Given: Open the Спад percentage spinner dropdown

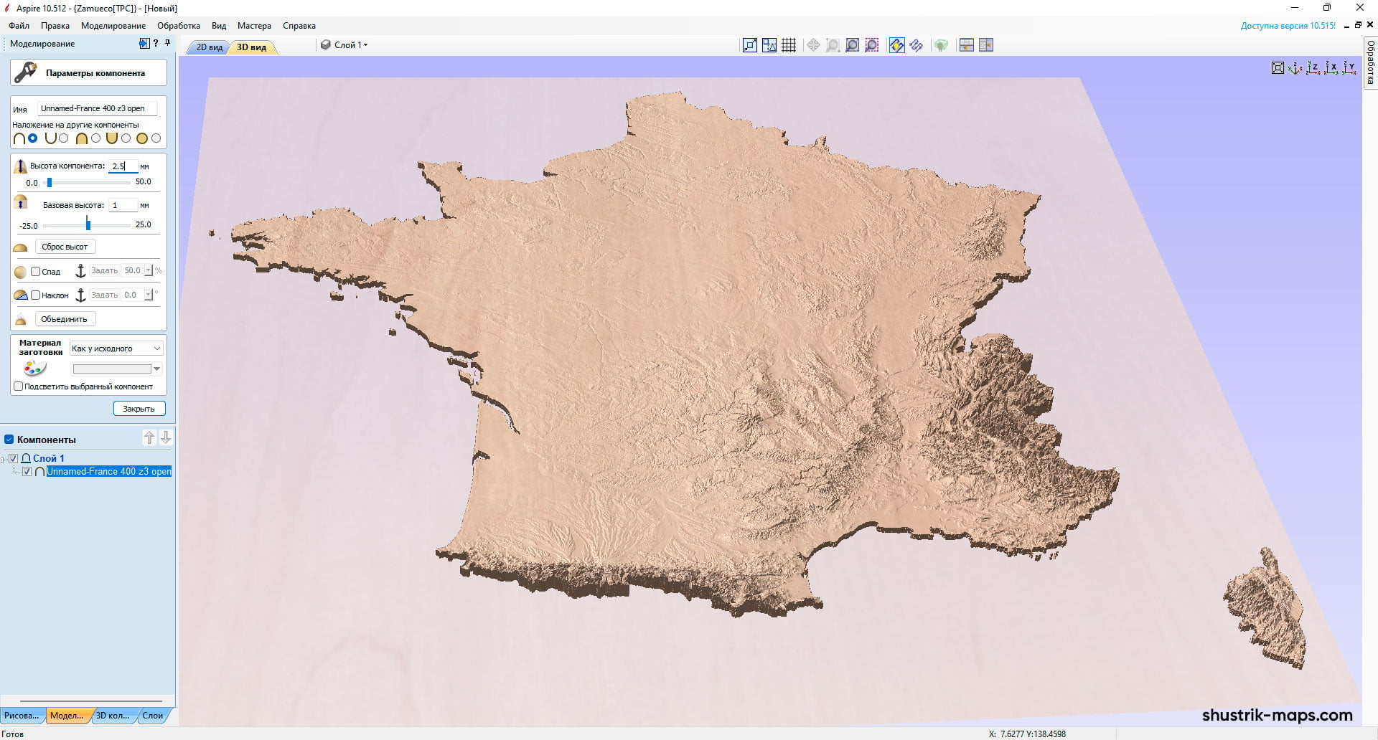Looking at the screenshot, I should [149, 271].
